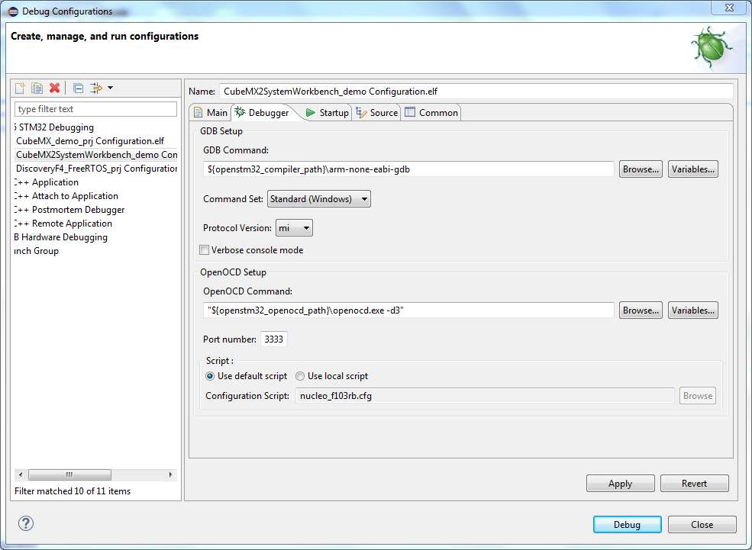Viewport: 752px width, 550px height.
Task: Click the New launch configuration icon
Action: [x=21, y=88]
